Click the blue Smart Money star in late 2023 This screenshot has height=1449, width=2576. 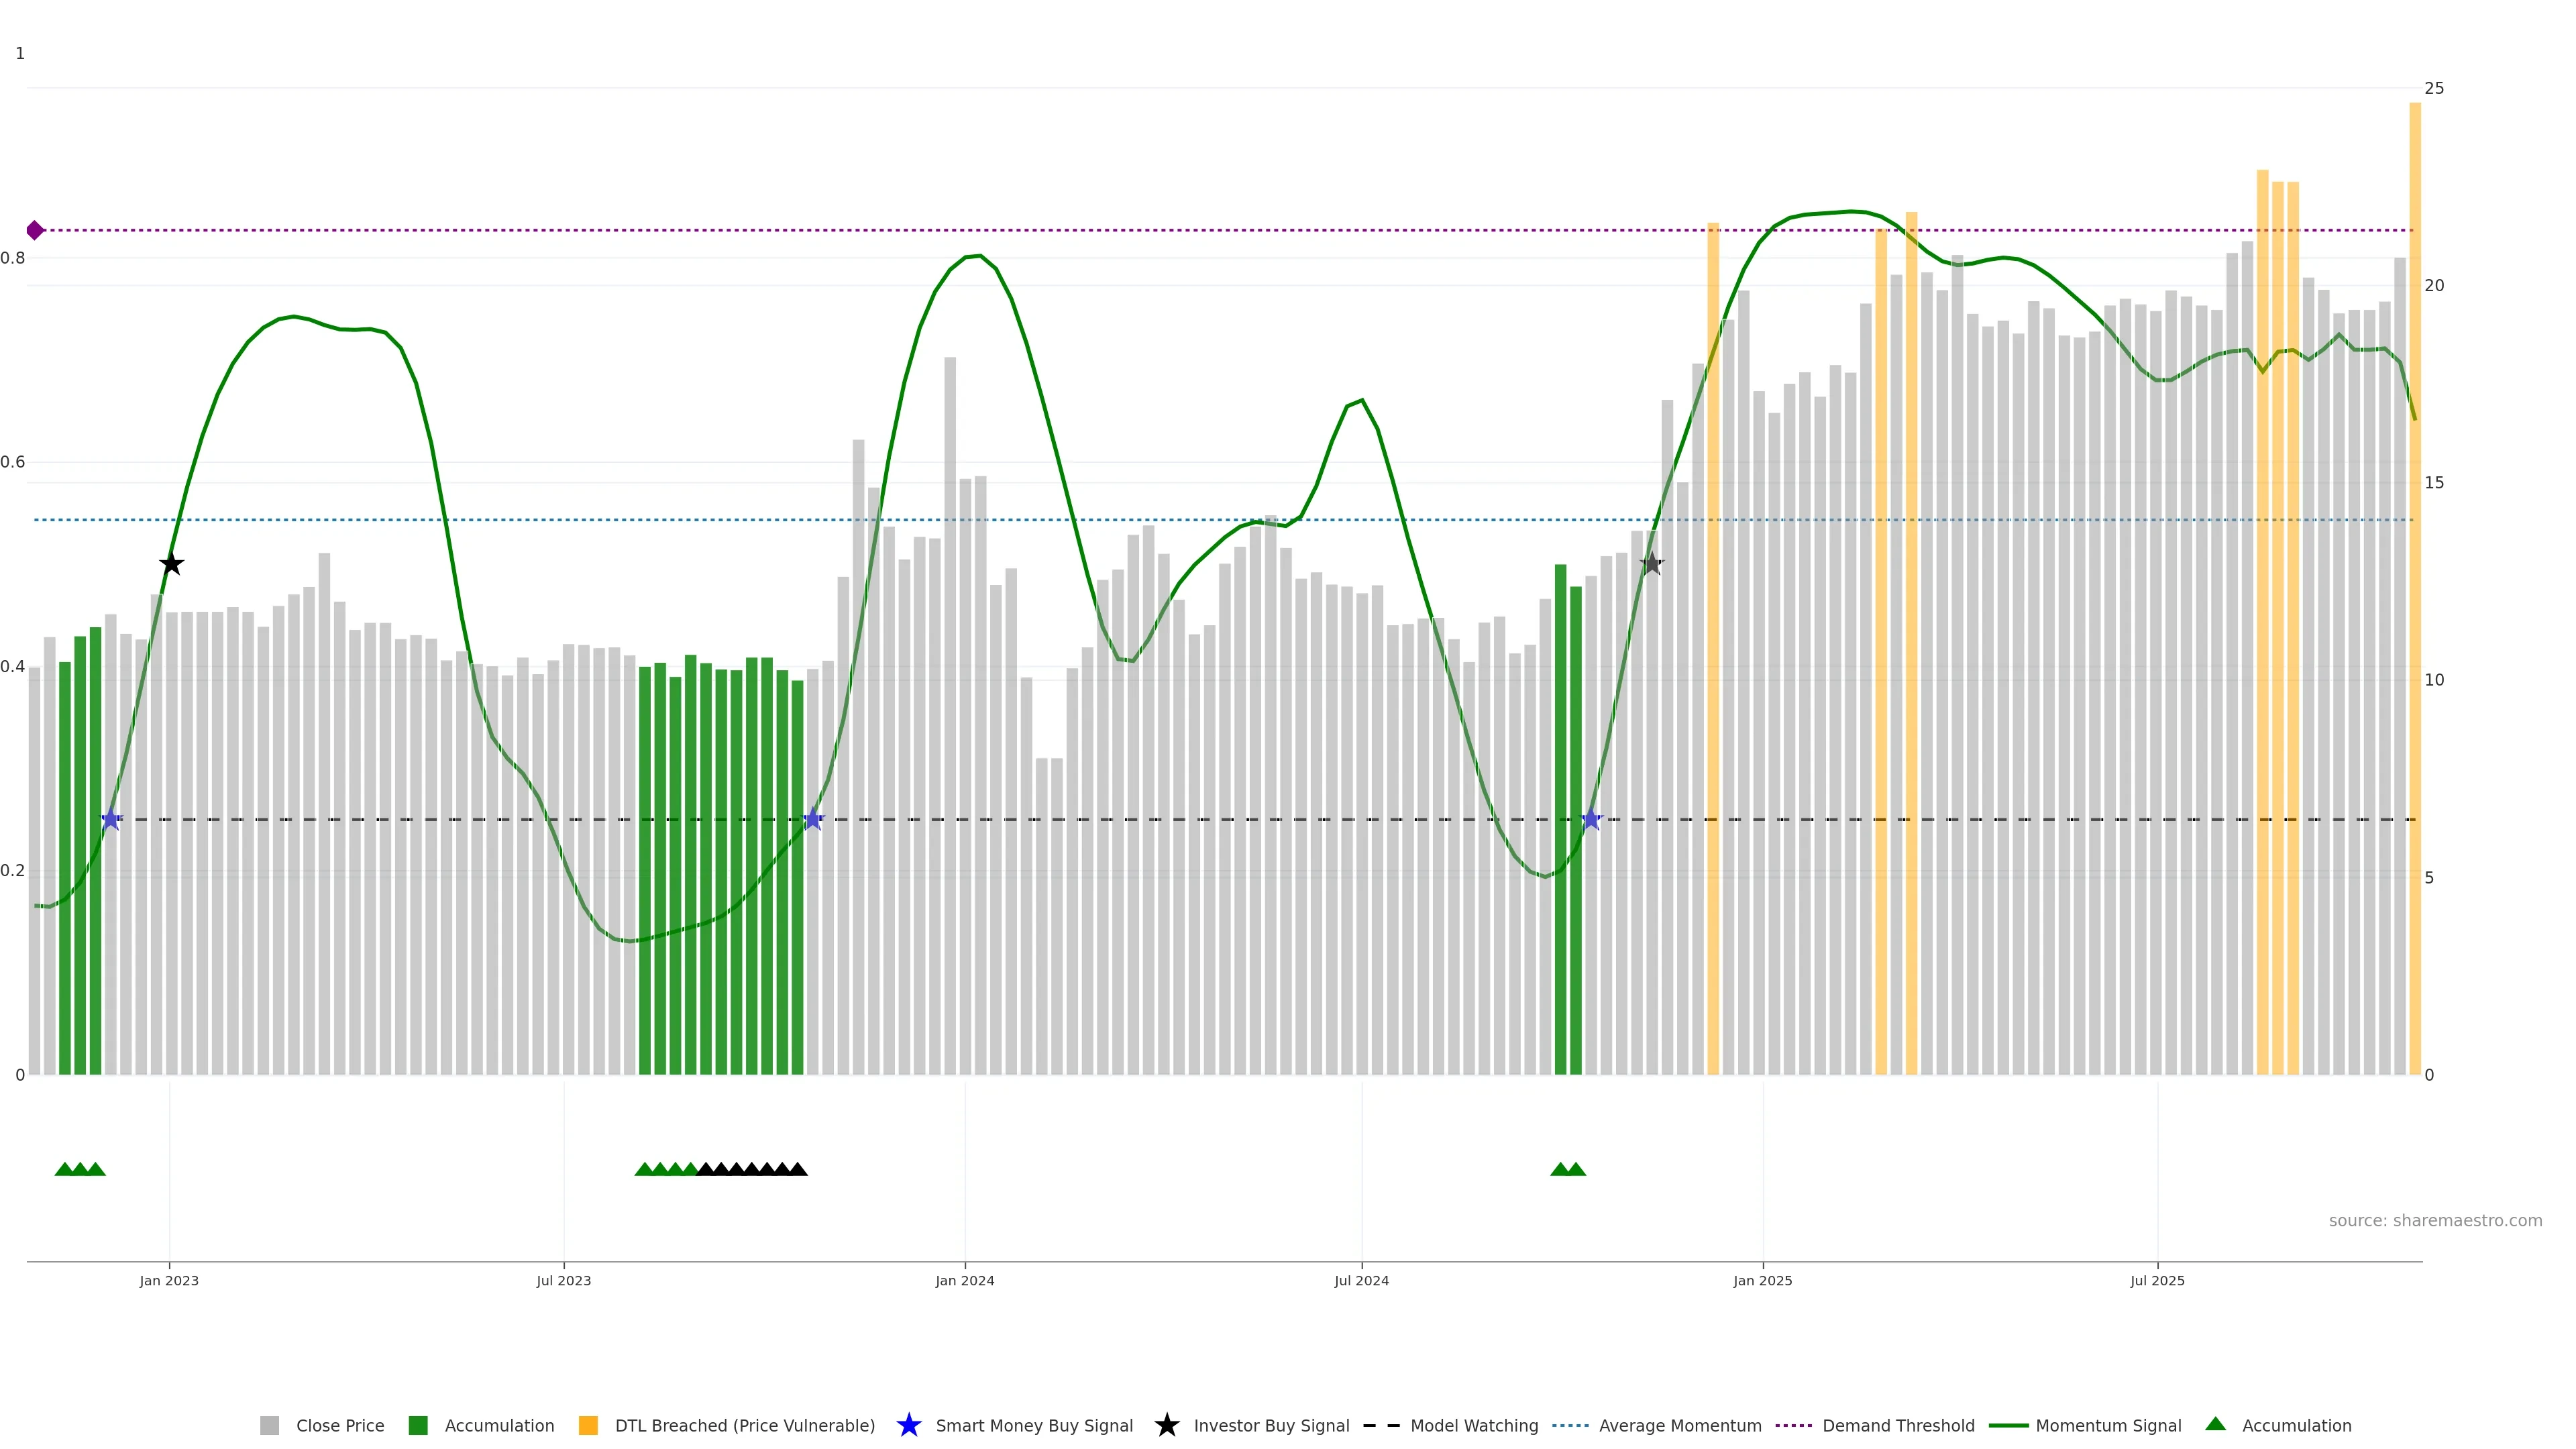coord(813,820)
